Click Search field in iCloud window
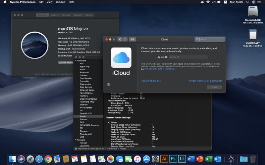Screen dimensions: 265x165 click(x=210, y=39)
